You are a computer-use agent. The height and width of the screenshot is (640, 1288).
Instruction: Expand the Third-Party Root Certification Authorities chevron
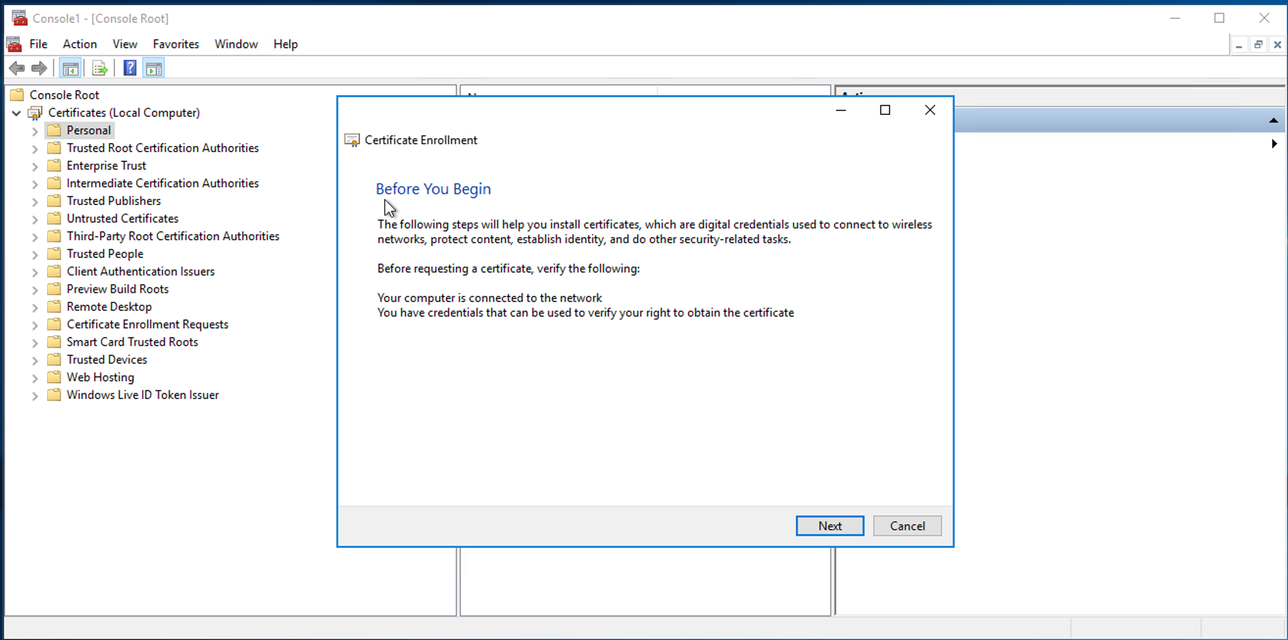(34, 238)
